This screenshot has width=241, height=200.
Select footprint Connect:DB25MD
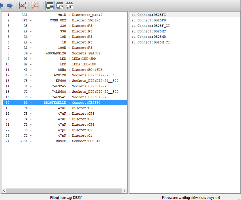pos(185,37)
